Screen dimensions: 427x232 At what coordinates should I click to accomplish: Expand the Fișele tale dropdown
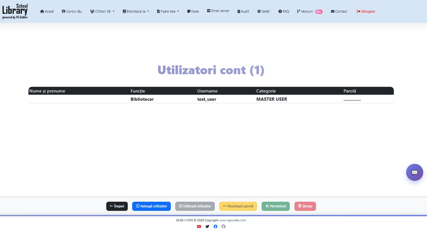[x=168, y=11]
